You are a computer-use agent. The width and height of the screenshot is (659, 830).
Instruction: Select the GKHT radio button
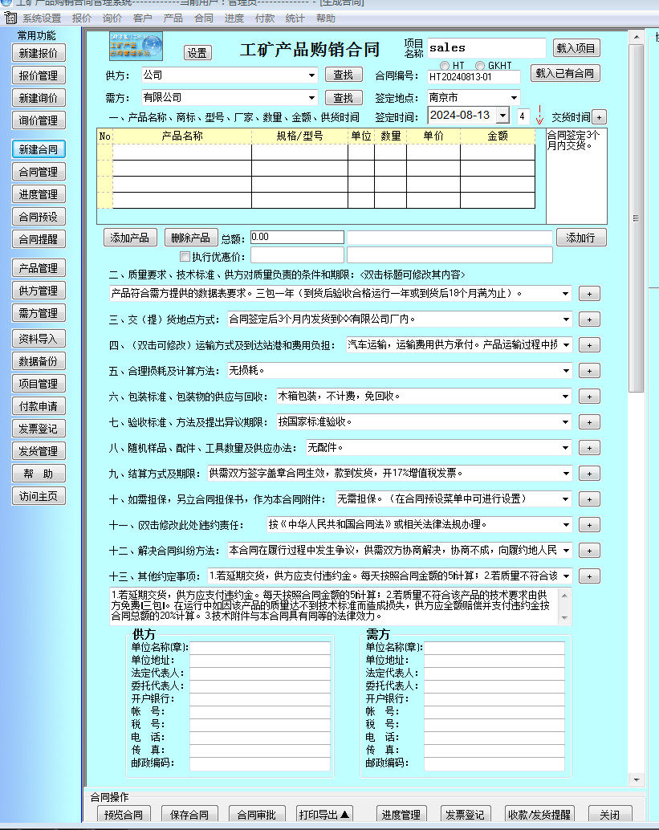point(480,66)
